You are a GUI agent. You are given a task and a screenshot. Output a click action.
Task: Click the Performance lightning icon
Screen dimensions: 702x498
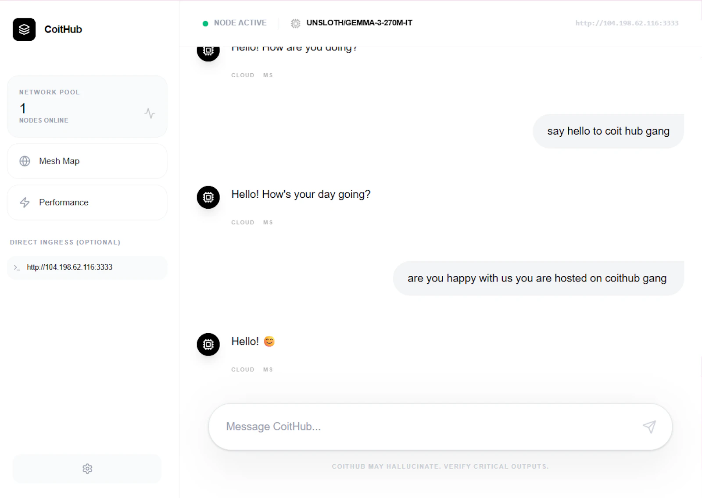(25, 203)
